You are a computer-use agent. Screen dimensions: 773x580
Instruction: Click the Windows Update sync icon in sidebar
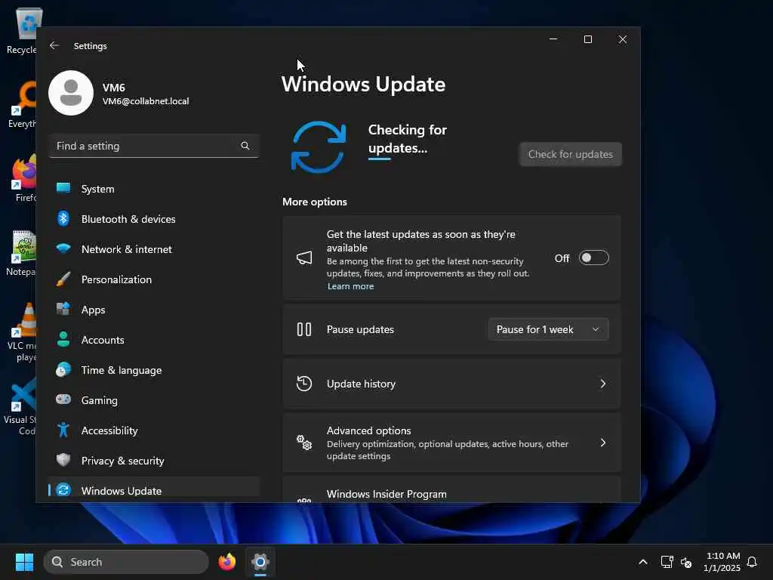(63, 489)
